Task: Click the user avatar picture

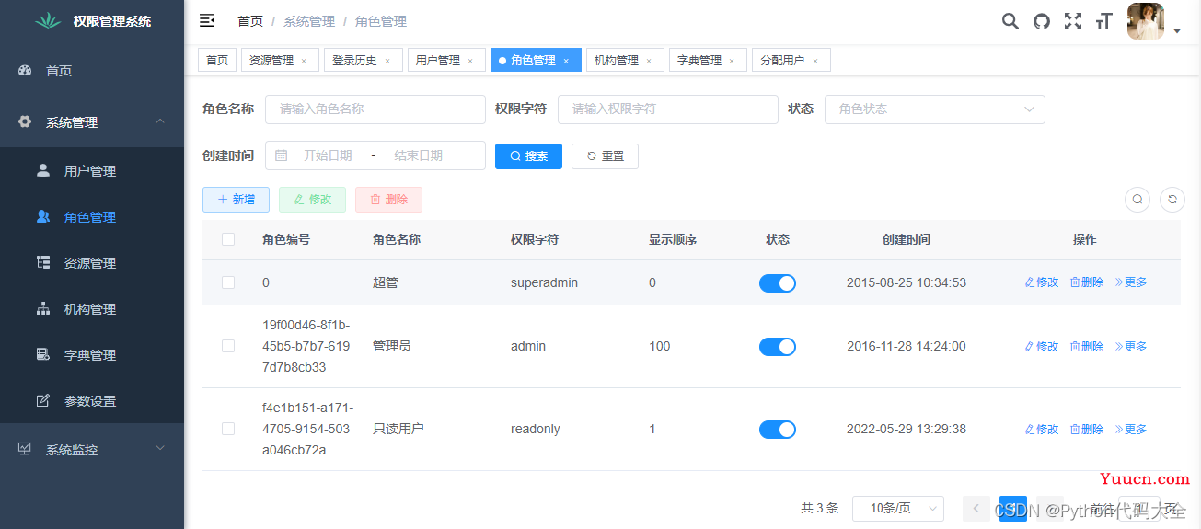Action: (1146, 21)
